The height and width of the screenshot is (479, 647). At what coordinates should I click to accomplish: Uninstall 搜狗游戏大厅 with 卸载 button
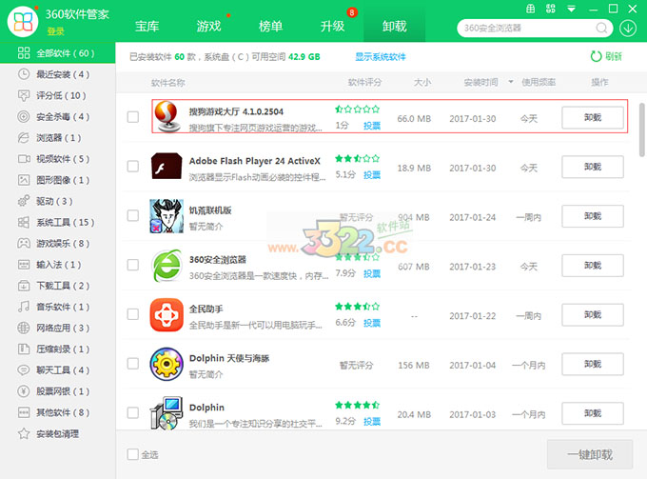pyautogui.click(x=593, y=118)
